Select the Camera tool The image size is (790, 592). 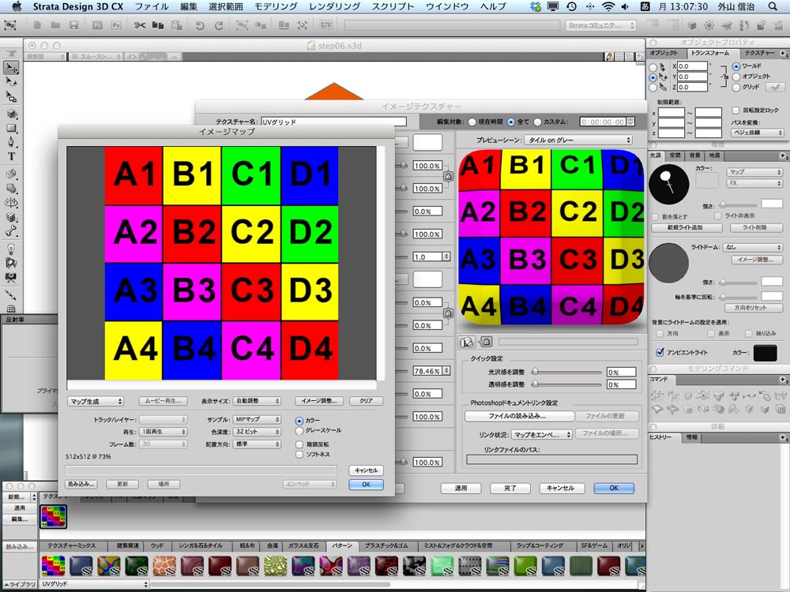point(11,277)
